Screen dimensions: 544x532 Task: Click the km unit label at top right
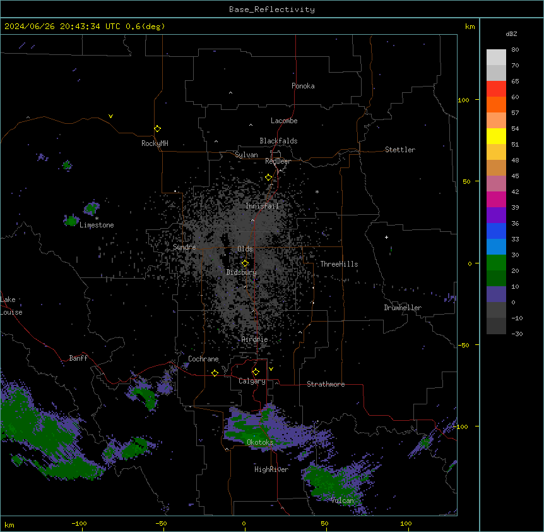click(x=470, y=27)
